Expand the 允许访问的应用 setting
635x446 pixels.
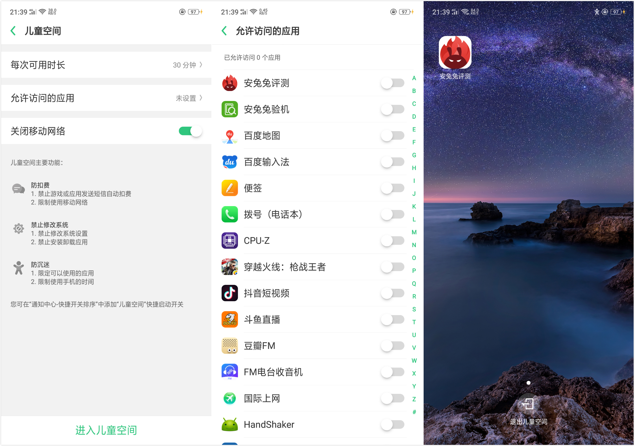[106, 98]
